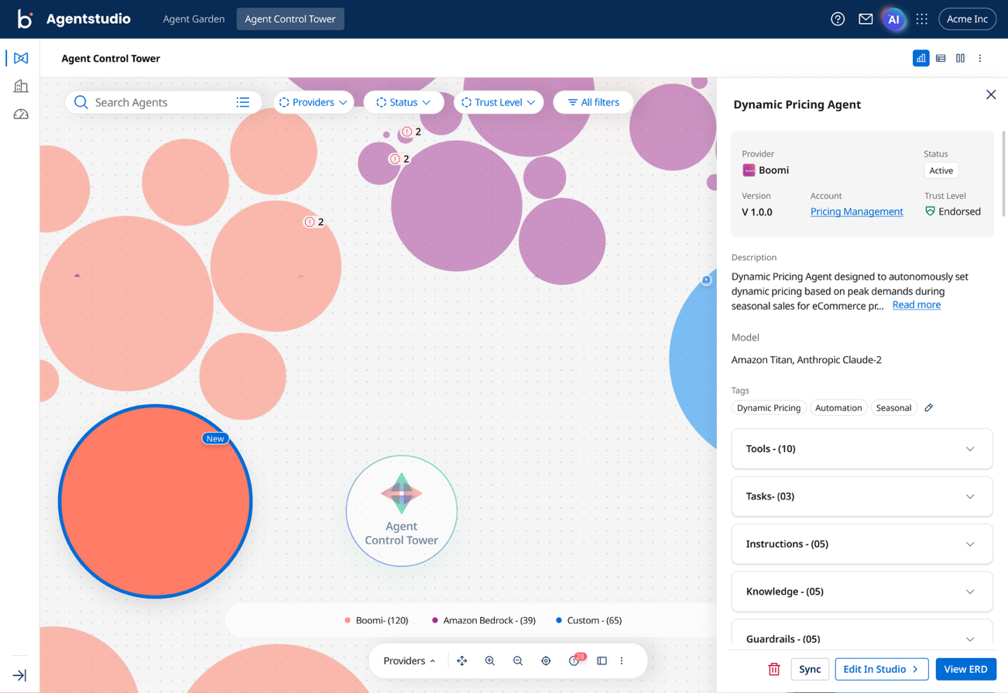This screenshot has height=693, width=1008.
Task: Select the table view icon near Agent Control Tower header
Action: click(x=940, y=58)
